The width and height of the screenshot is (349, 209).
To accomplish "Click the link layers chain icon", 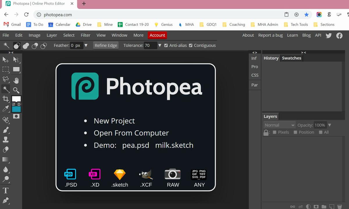I will [293, 207].
